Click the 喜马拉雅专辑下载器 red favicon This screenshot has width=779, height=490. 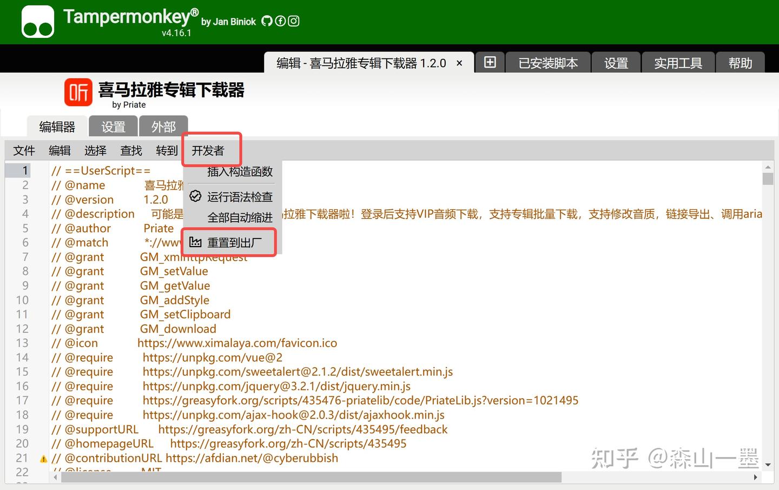click(77, 92)
